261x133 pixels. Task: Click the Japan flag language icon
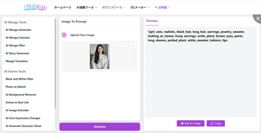[156, 7]
